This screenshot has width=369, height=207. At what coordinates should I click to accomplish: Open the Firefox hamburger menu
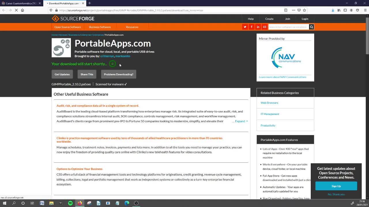tap(366, 10)
